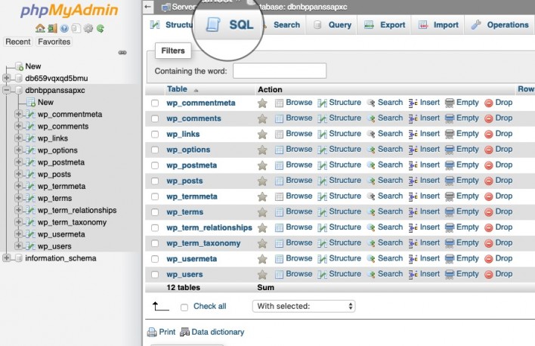Click the log out door icon

point(52,28)
